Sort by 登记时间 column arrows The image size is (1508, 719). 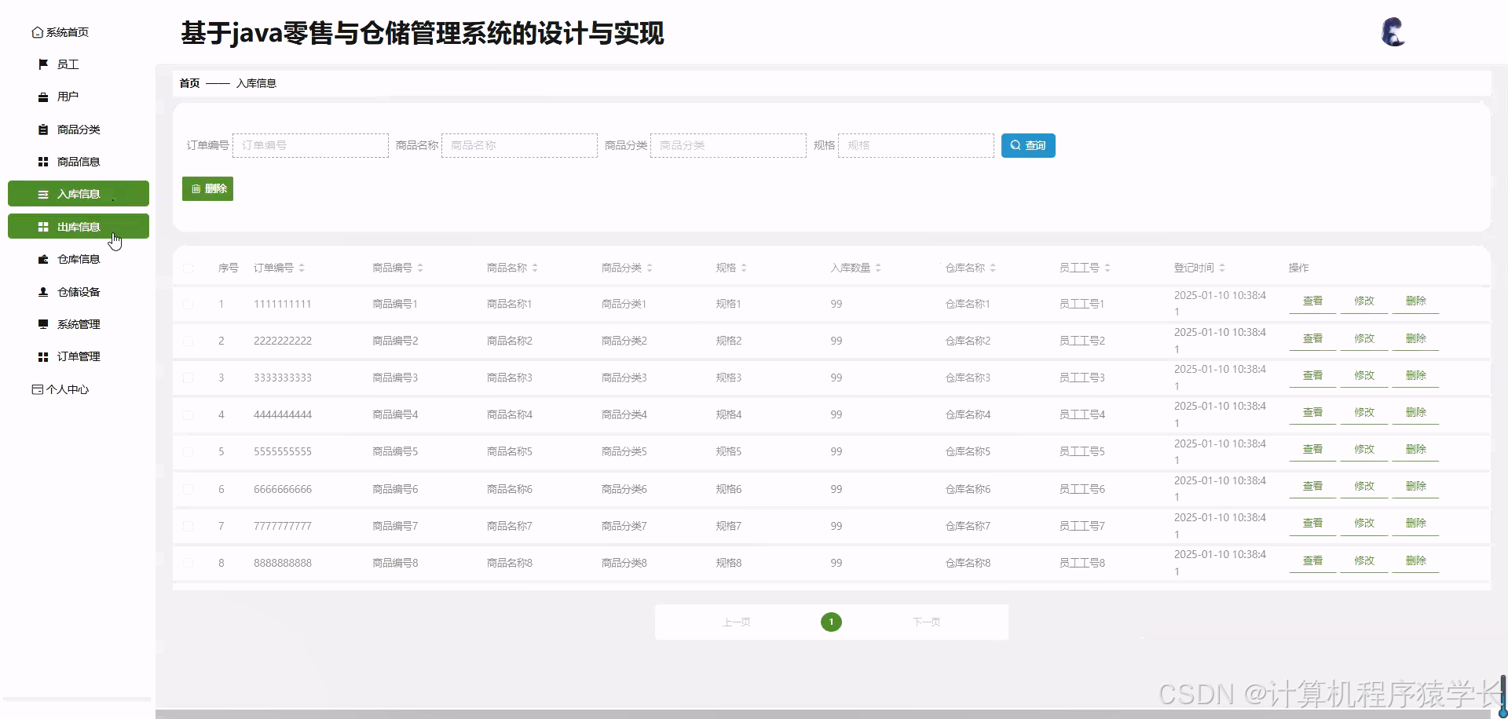1222,268
